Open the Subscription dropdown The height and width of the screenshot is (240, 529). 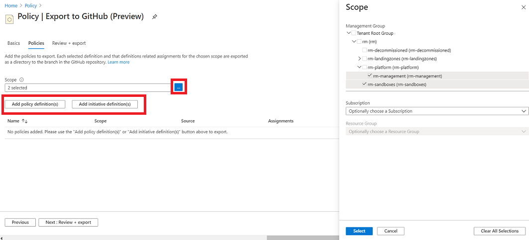[x=437, y=111]
